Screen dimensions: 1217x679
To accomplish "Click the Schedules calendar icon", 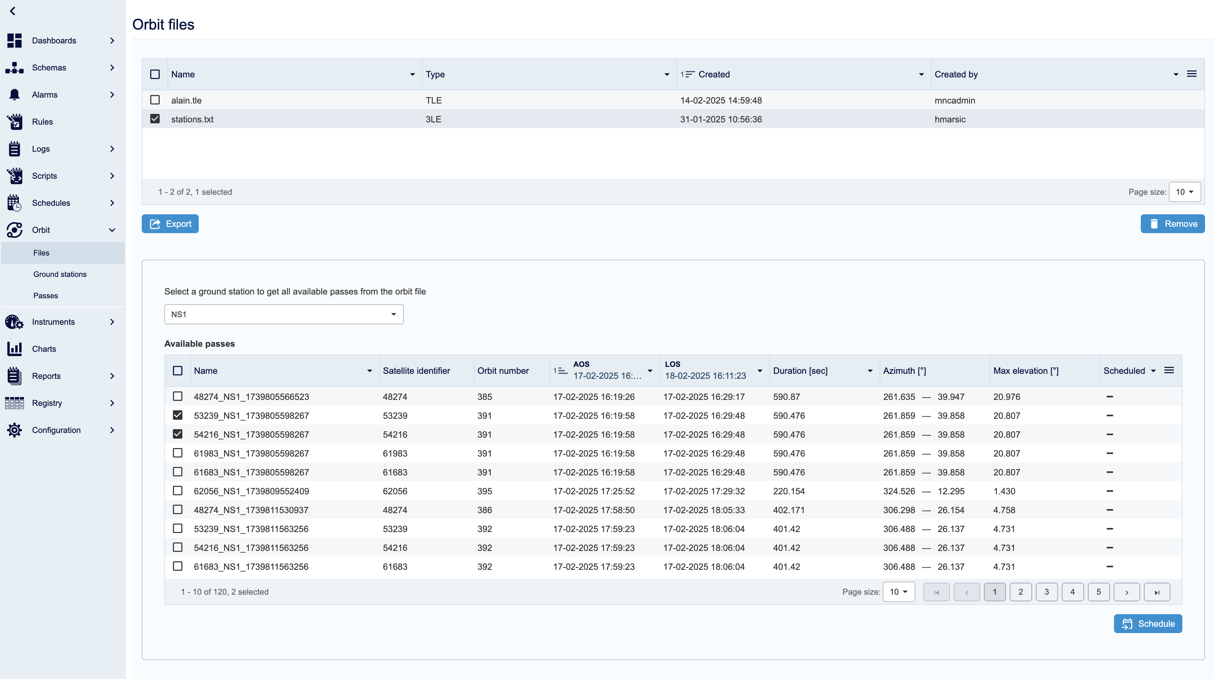I will (14, 203).
